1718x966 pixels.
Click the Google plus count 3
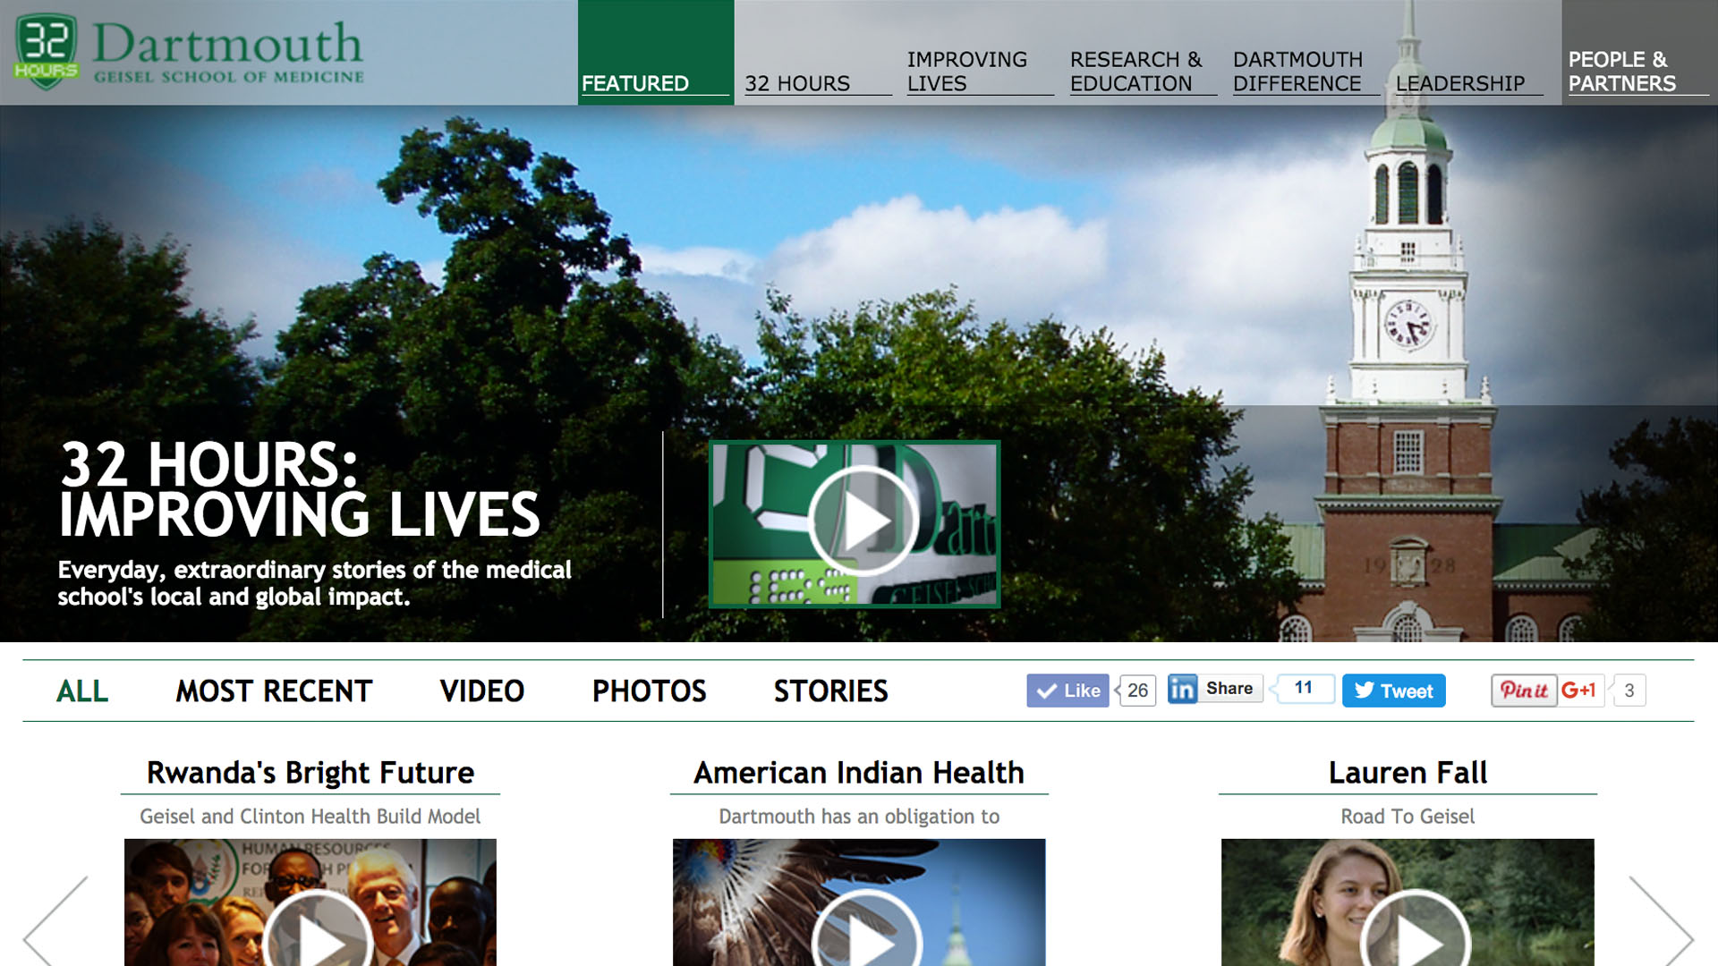(x=1629, y=691)
